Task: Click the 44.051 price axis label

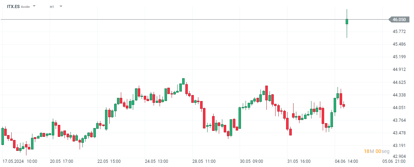Action: pos(399,108)
